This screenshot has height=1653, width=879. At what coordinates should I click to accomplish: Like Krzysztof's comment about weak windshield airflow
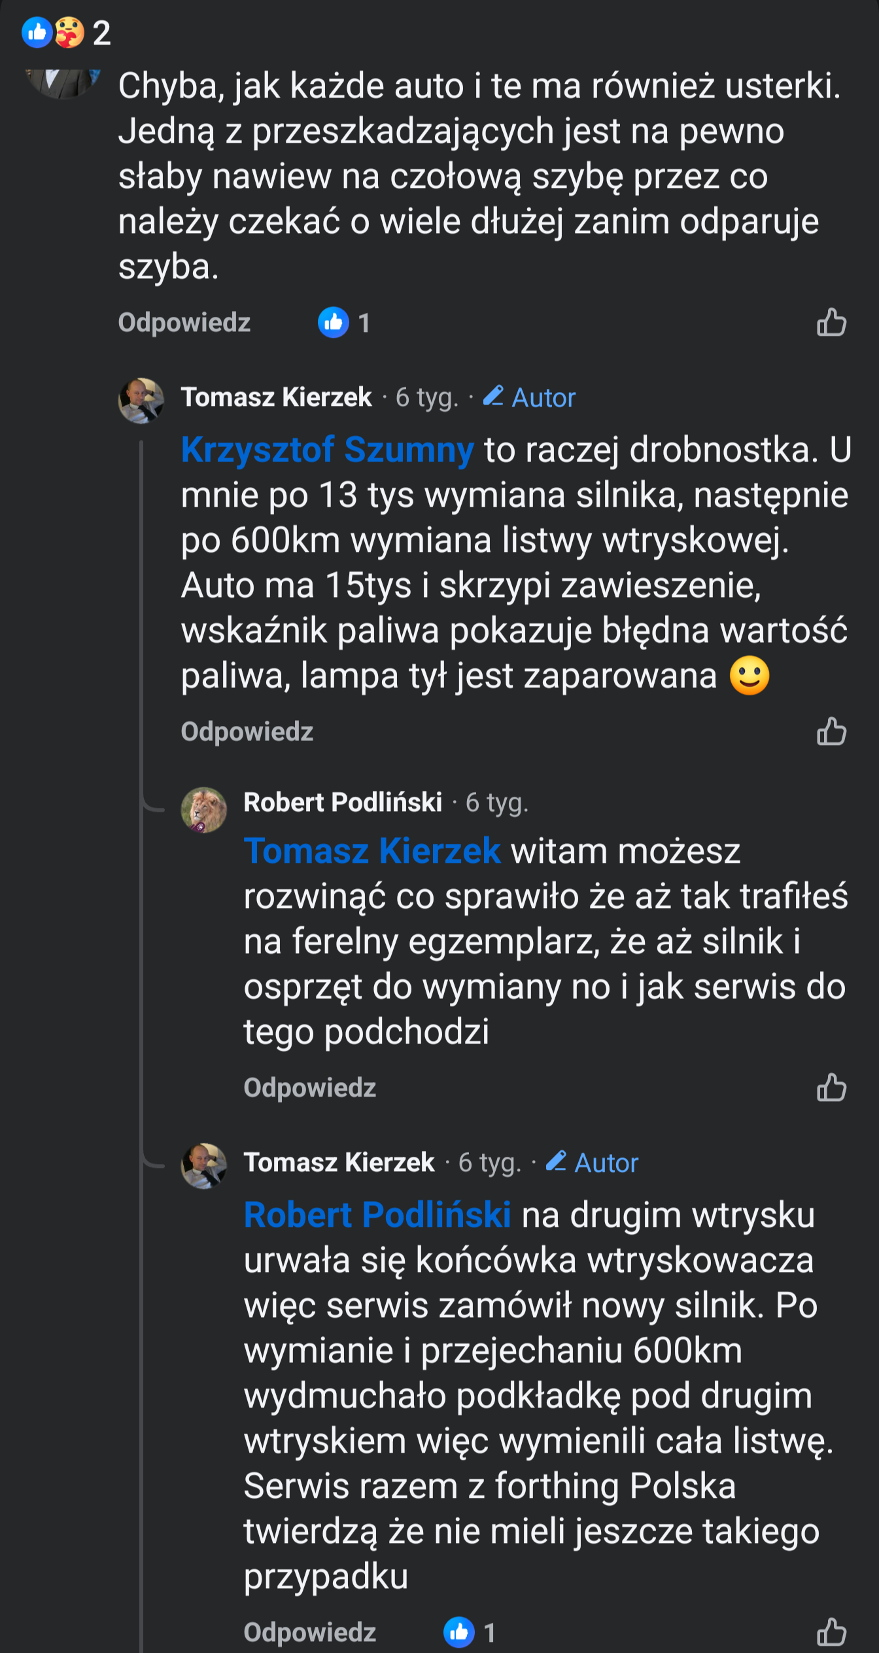[831, 322]
